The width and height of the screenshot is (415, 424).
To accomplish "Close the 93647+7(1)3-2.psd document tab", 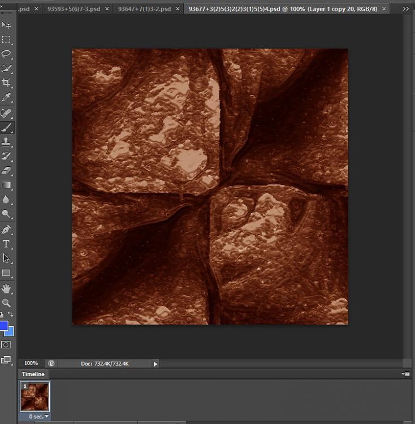I will (x=178, y=9).
